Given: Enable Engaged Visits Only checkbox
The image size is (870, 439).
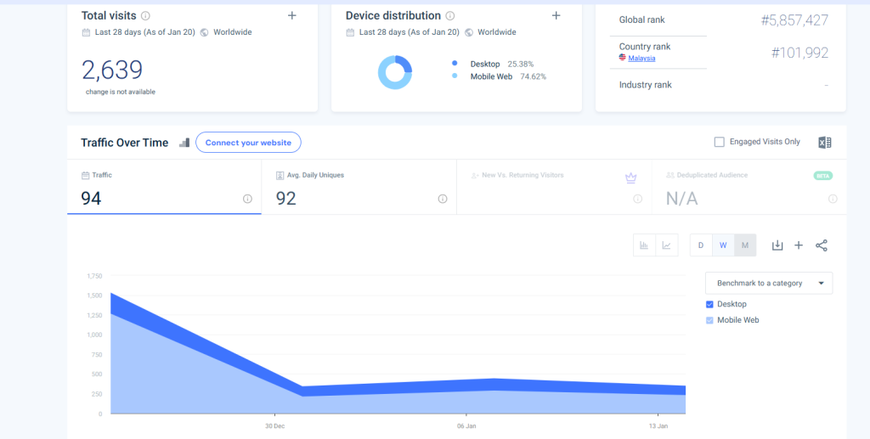Looking at the screenshot, I should coord(720,142).
